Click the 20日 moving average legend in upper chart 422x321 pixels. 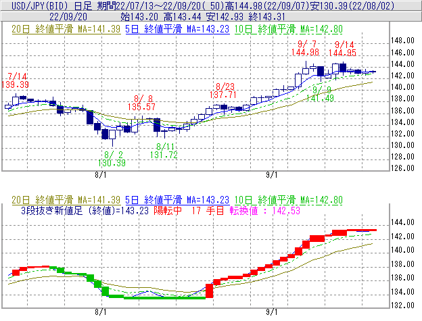coord(65,29)
